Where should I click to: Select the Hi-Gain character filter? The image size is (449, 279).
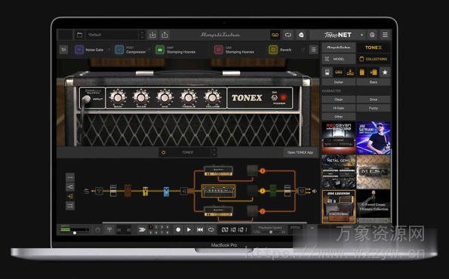339,108
